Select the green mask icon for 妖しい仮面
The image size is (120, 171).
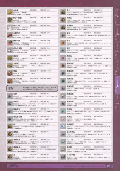[x=10, y=20]
